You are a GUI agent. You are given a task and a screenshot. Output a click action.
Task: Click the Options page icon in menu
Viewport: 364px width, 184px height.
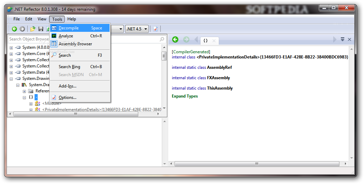54,98
